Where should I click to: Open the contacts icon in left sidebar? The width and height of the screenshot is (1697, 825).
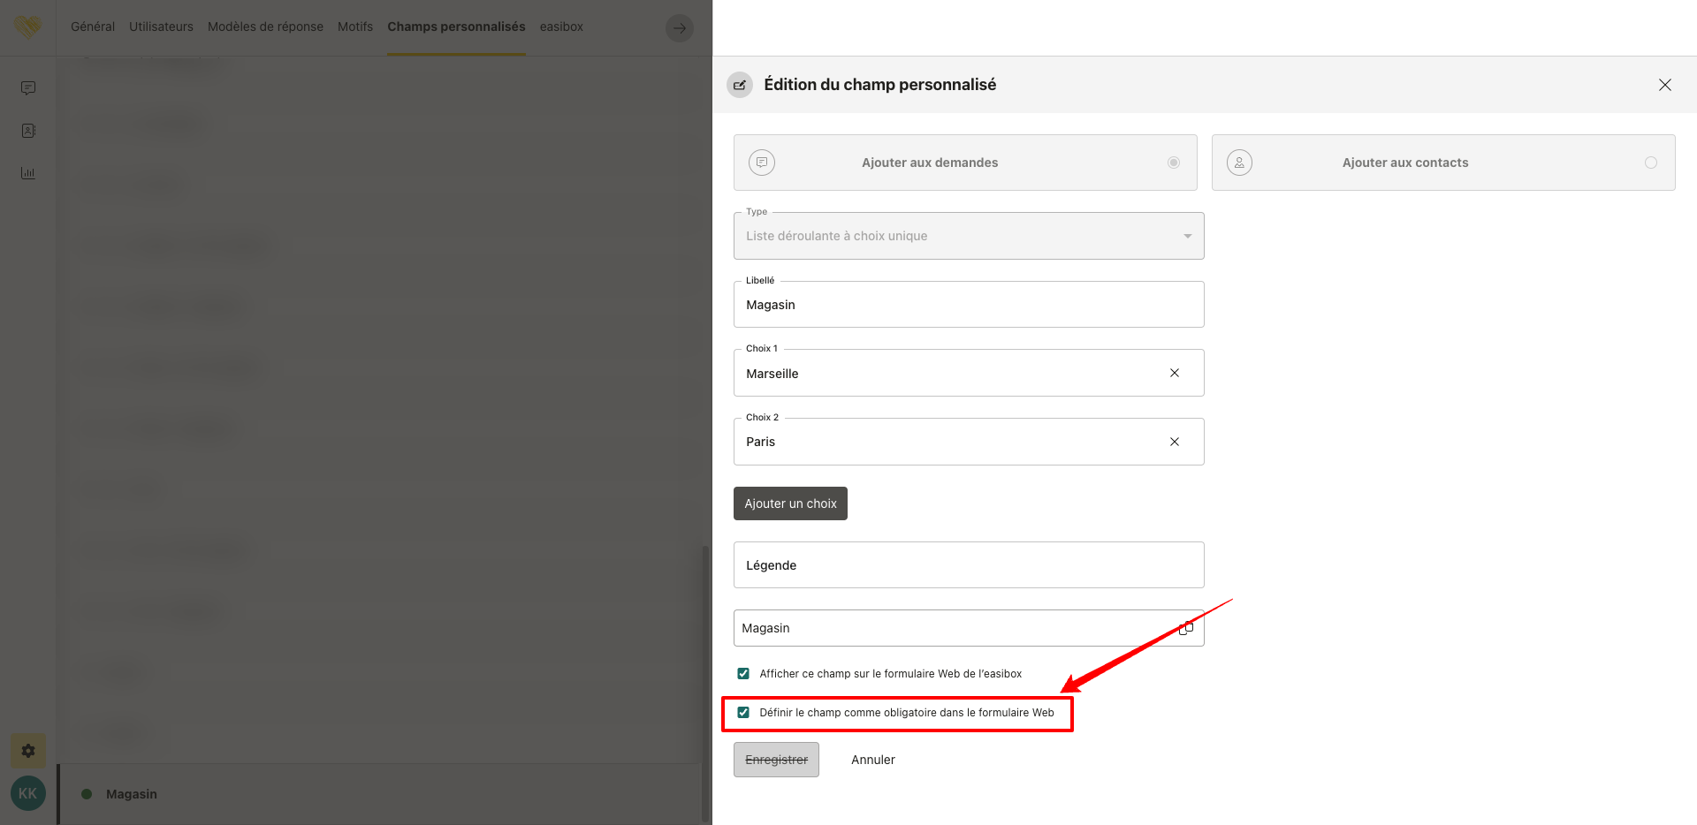pyautogui.click(x=28, y=131)
